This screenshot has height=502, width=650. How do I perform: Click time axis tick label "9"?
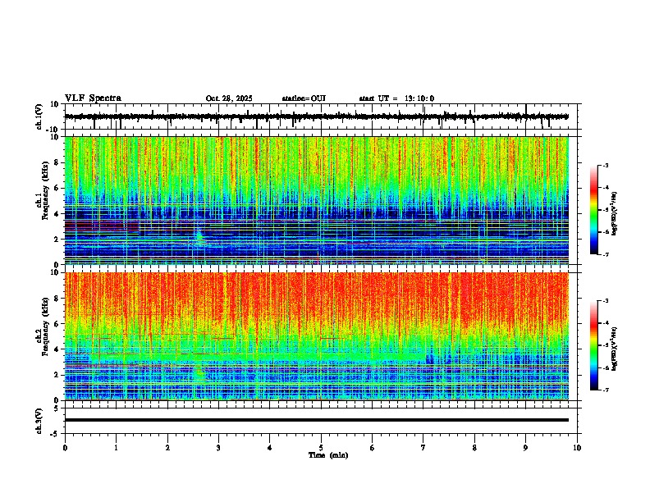(x=525, y=448)
